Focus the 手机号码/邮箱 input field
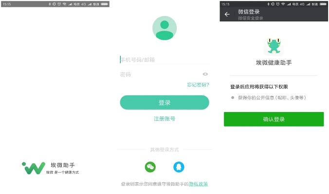 (164, 60)
